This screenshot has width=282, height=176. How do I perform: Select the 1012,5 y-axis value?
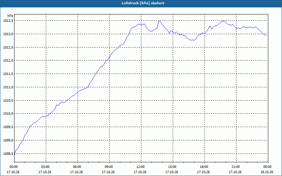[8, 47]
